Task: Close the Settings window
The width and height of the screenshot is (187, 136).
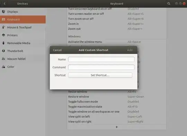Action: 184,3
